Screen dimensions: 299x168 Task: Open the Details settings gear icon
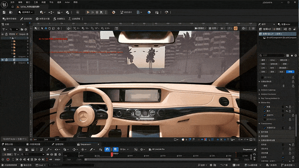[296, 56]
